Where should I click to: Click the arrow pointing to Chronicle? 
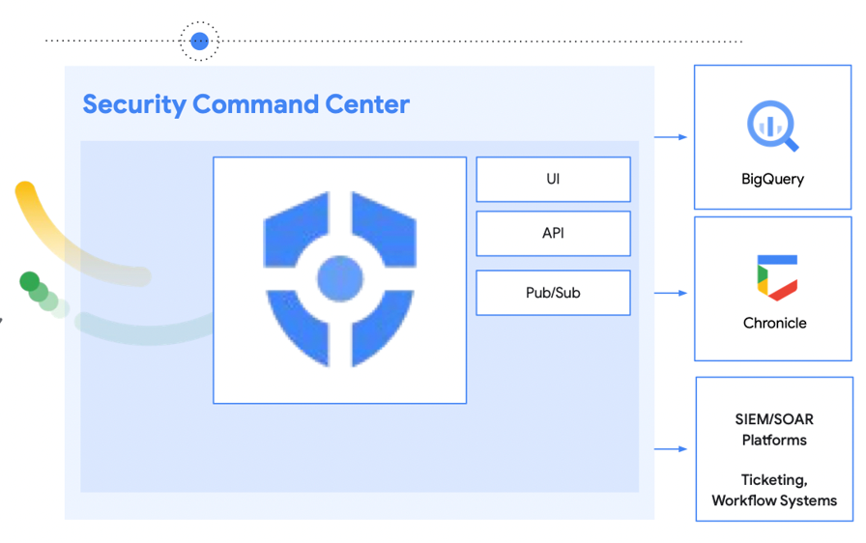point(672,293)
